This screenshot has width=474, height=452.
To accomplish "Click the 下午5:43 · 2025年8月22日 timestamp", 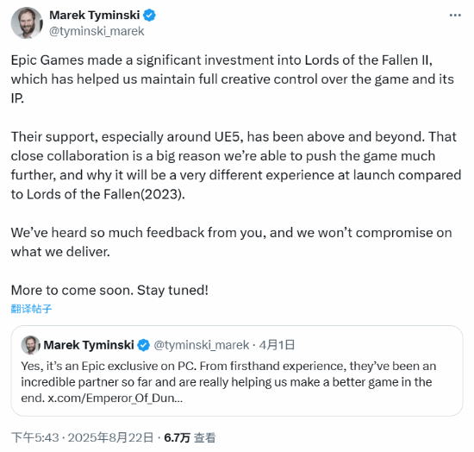I will point(82,438).
